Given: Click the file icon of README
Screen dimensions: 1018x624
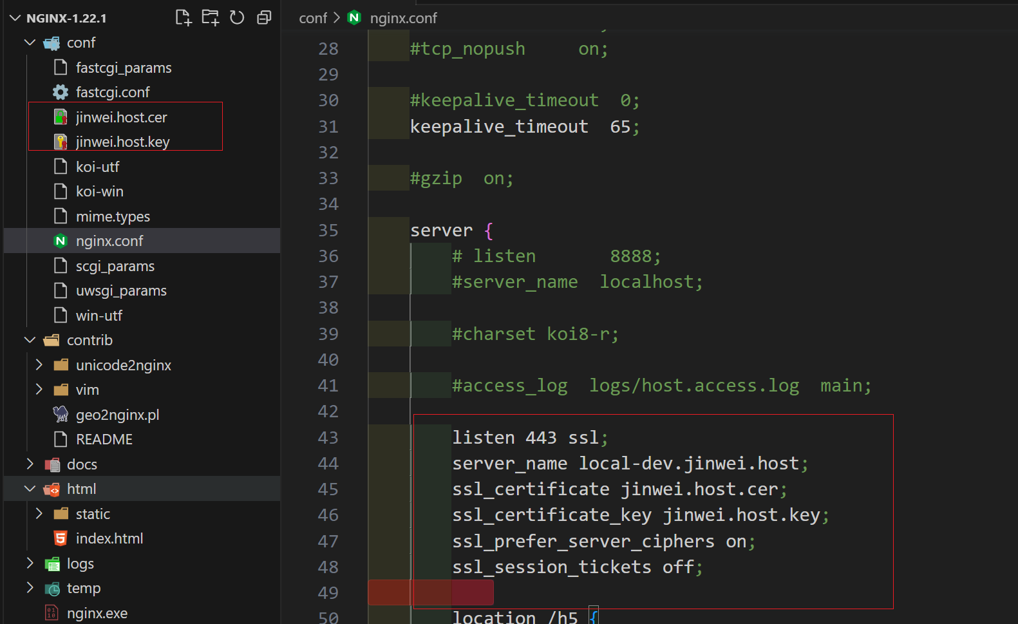Looking at the screenshot, I should (x=61, y=439).
